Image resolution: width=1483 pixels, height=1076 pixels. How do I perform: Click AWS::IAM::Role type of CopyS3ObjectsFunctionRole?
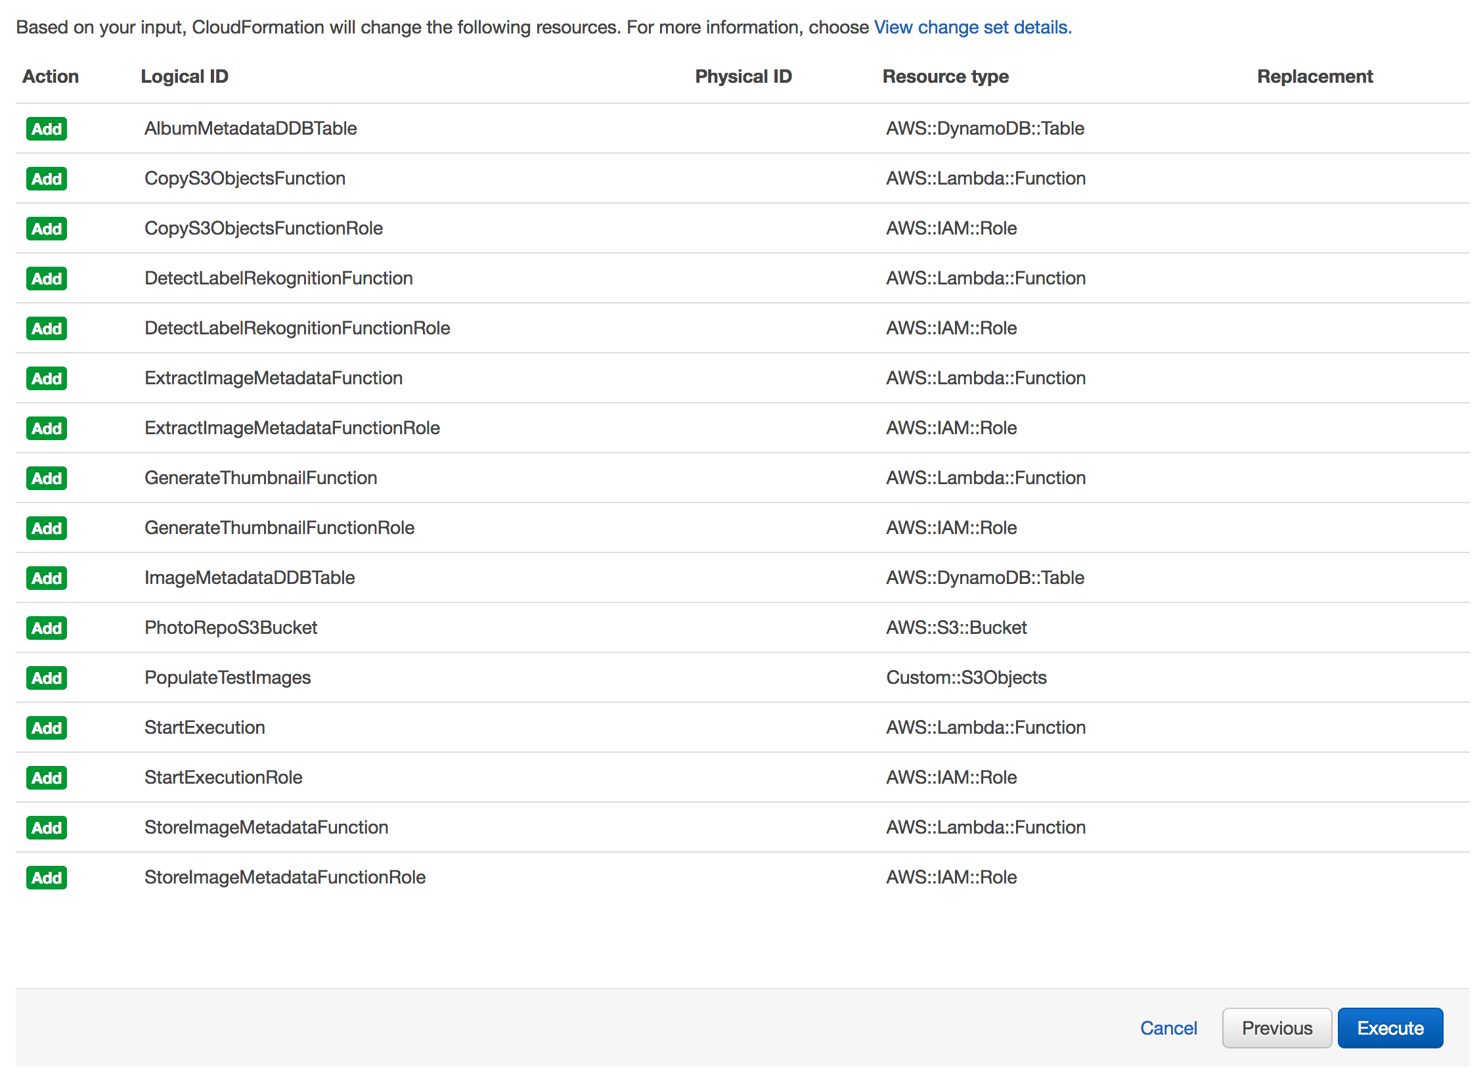click(x=951, y=228)
